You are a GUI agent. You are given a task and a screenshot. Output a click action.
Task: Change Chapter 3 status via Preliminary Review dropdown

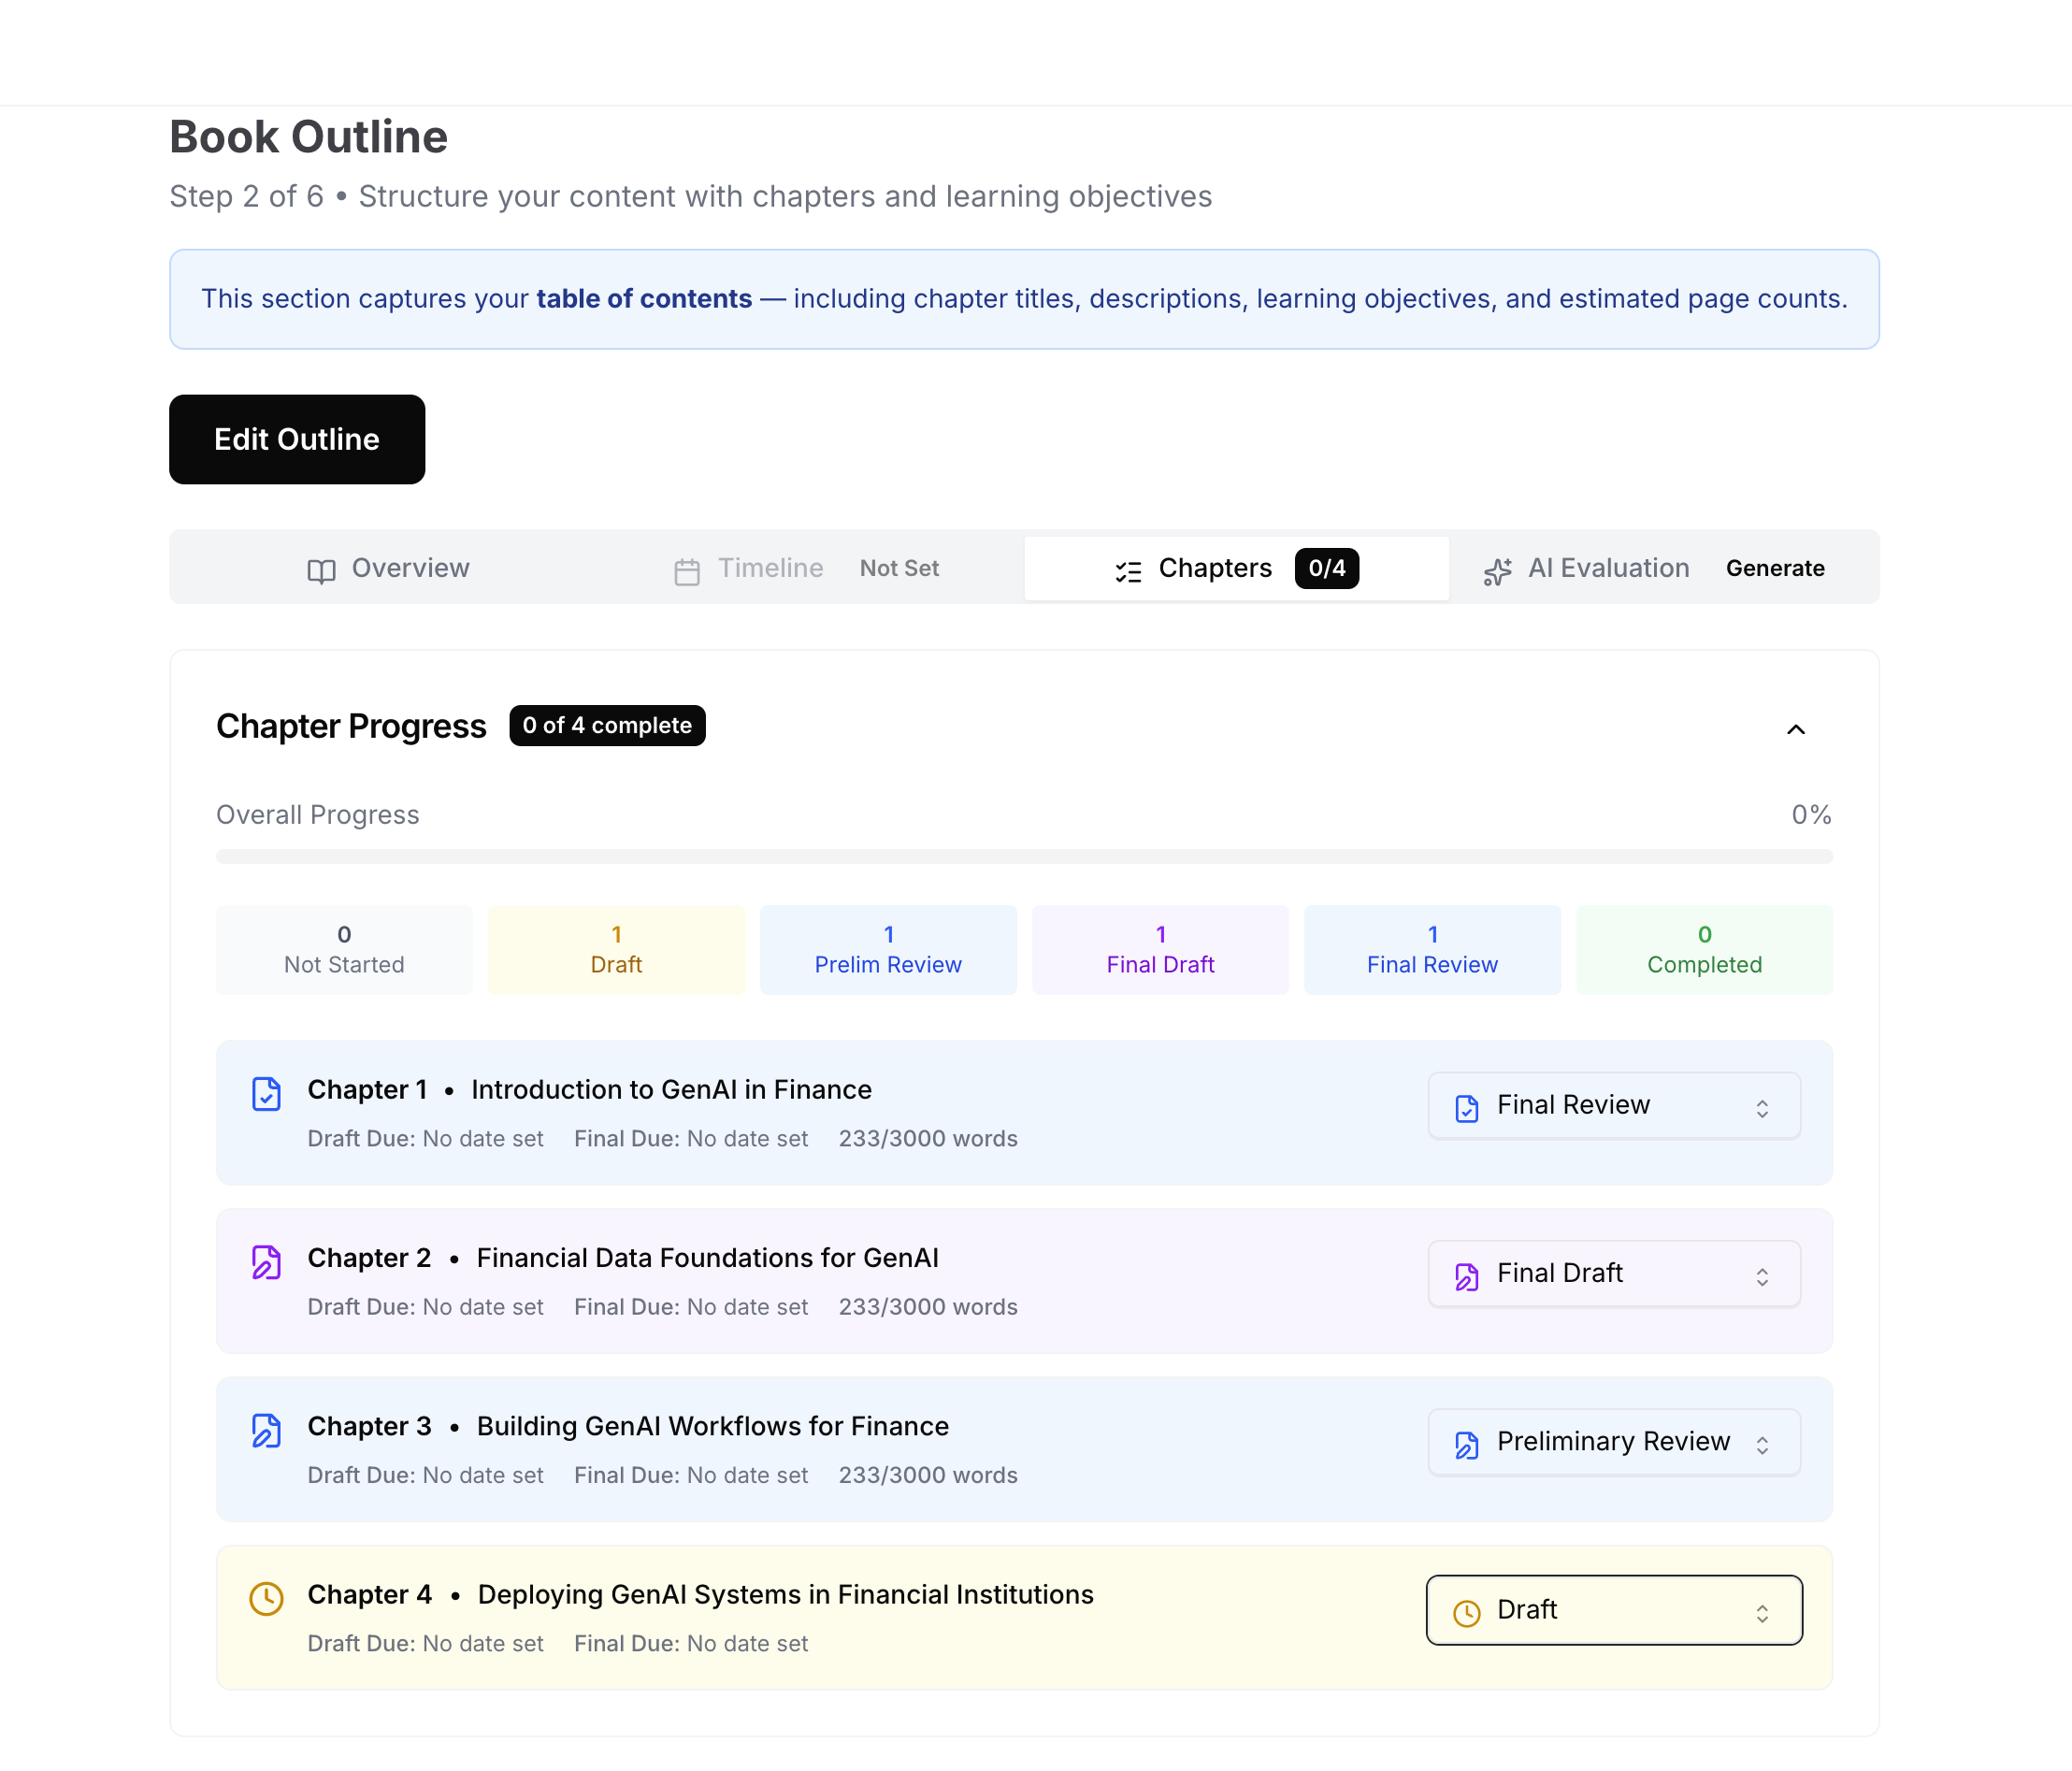(1613, 1441)
